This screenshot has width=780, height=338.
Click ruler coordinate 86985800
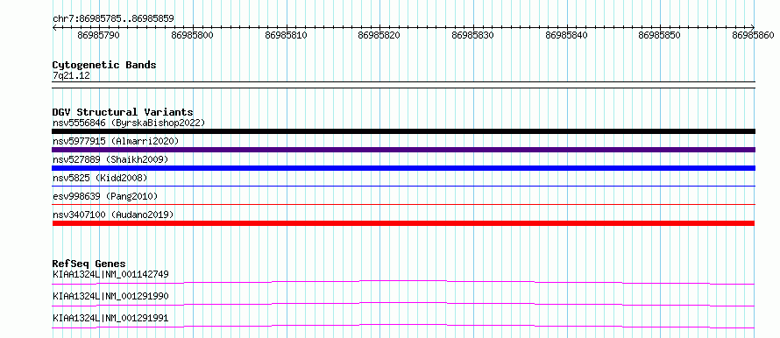[x=192, y=35]
